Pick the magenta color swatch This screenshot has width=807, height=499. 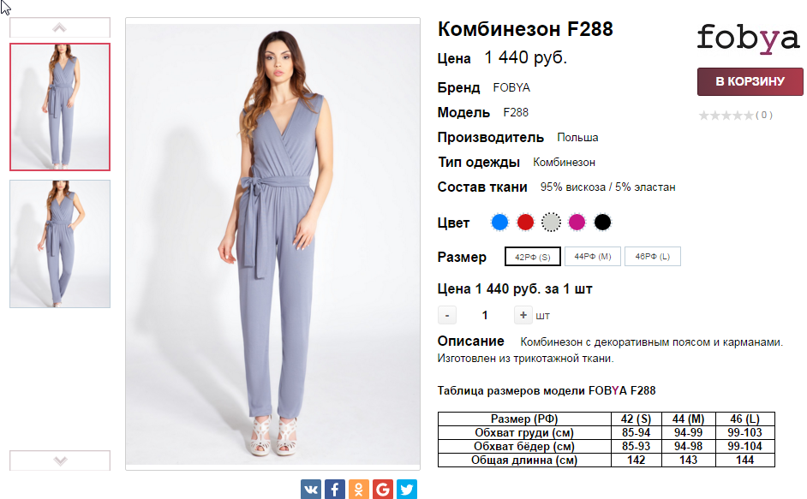(577, 223)
